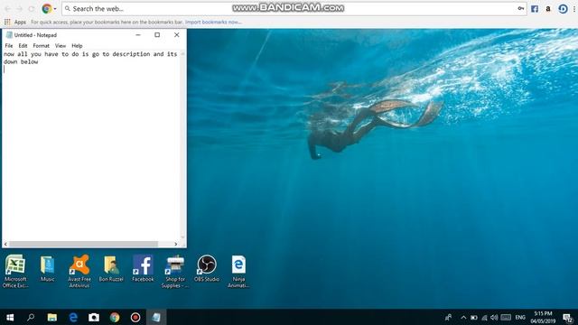Minimize the Notepad window
Screen dimensions: 578x325
(138, 35)
